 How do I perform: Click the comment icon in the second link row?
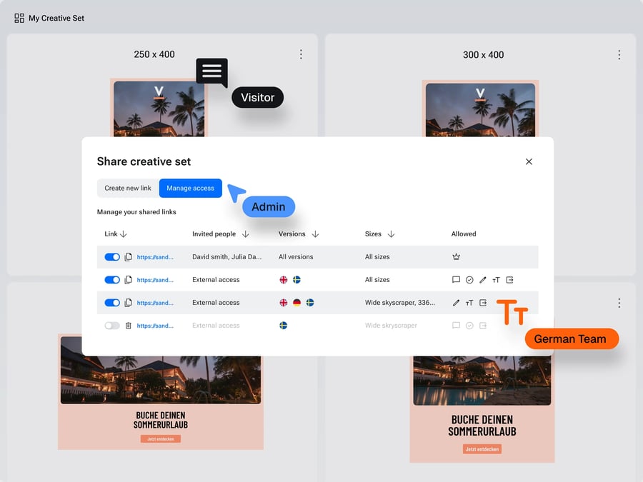(456, 280)
